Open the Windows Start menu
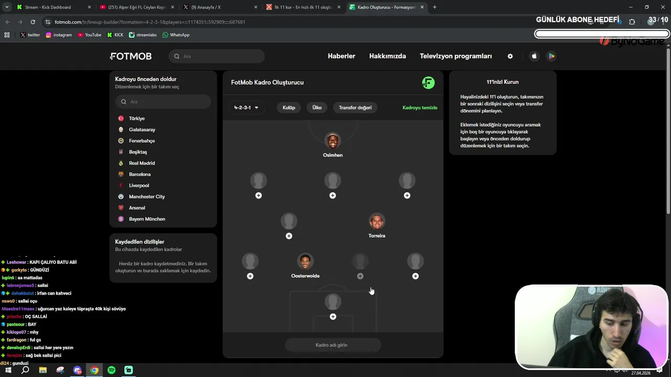The height and width of the screenshot is (377, 671). pyautogui.click(x=8, y=370)
